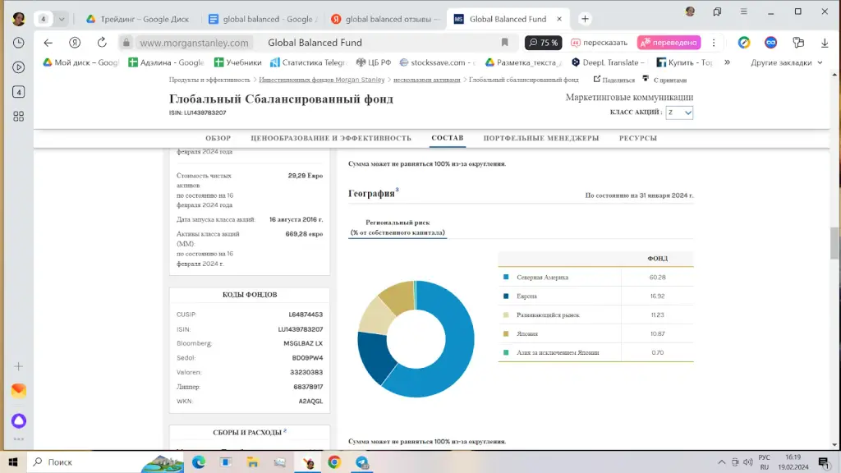Open the extensions icon in the toolbar
The width and height of the screenshot is (841, 473).
[798, 43]
